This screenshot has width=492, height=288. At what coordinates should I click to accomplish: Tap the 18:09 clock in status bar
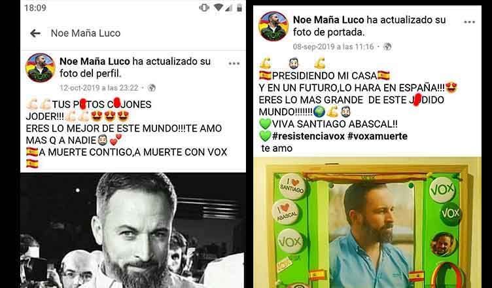(x=35, y=8)
